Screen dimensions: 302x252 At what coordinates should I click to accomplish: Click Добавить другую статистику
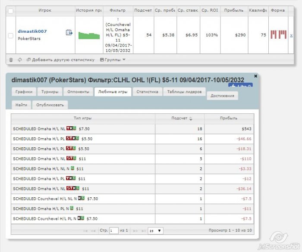(x=60, y=60)
